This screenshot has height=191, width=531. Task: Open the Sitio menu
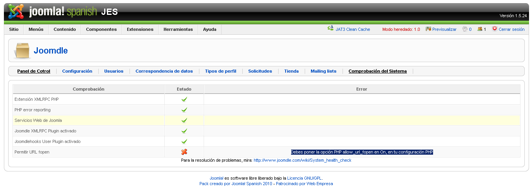point(14,29)
